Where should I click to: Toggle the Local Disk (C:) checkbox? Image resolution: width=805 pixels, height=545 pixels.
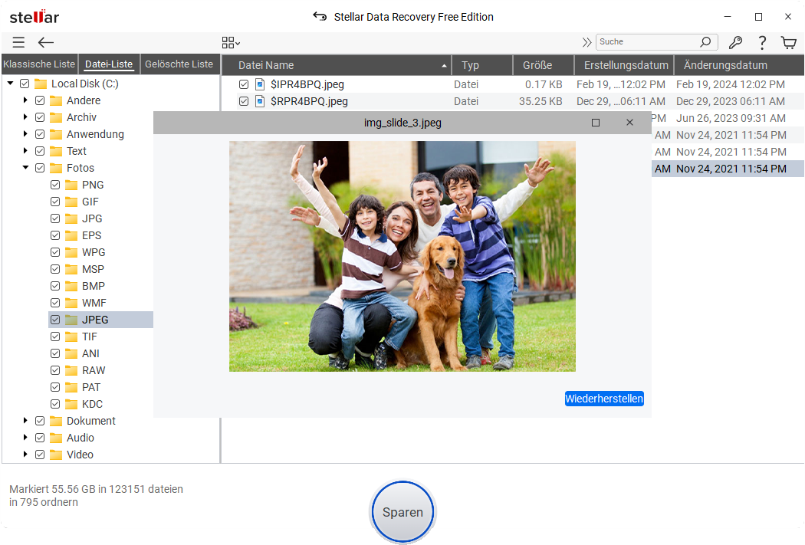(25, 84)
